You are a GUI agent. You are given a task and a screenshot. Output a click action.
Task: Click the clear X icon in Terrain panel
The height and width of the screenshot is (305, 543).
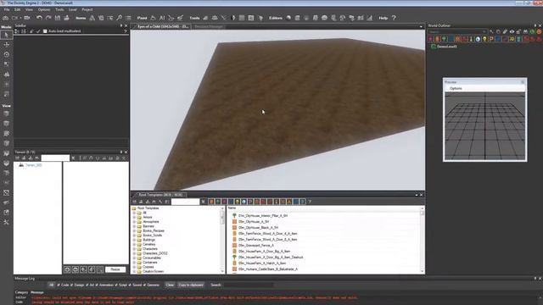pos(73,158)
